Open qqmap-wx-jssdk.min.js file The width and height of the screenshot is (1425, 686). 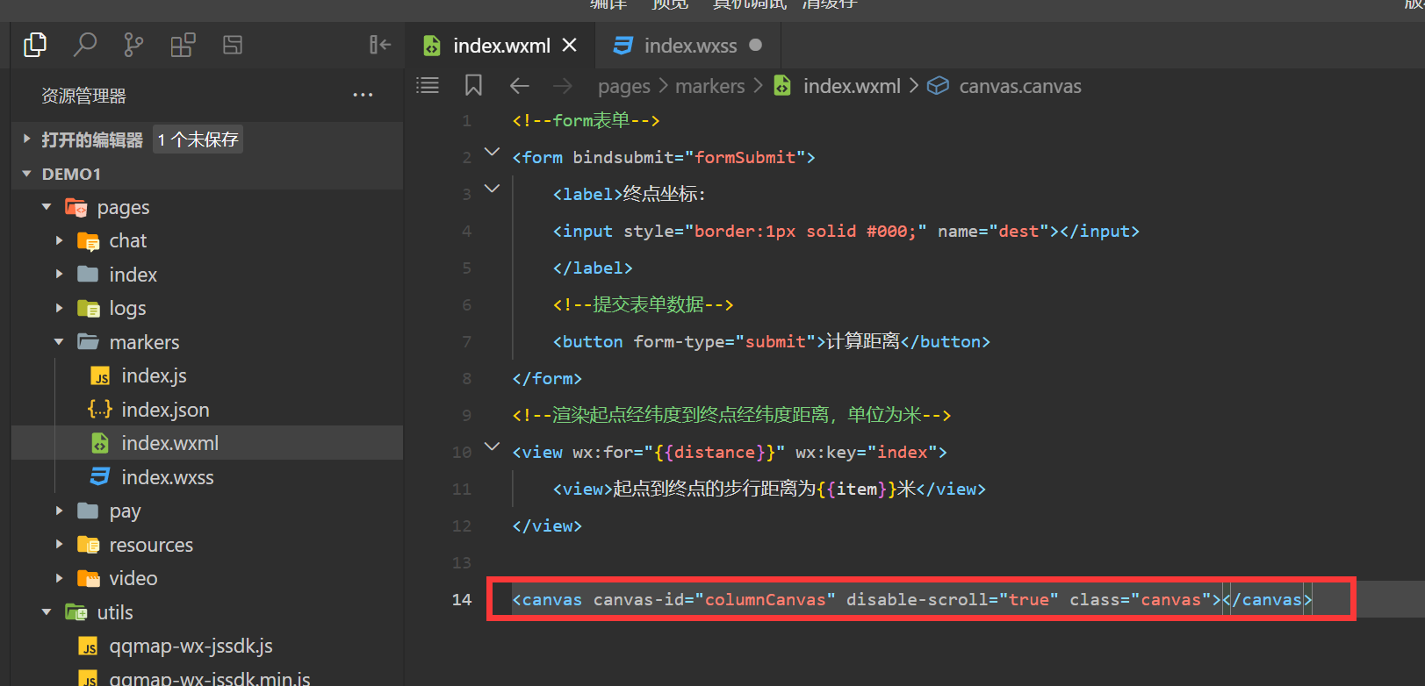(x=209, y=678)
